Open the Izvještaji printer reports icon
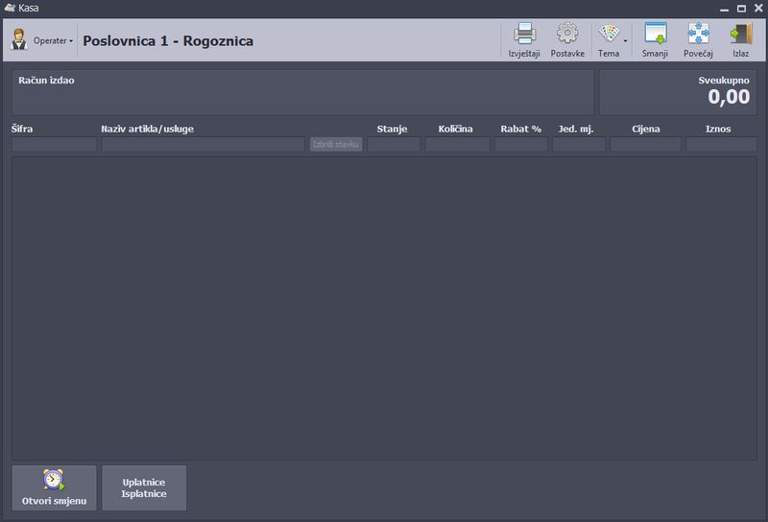Viewport: 768px width, 522px height. tap(524, 35)
